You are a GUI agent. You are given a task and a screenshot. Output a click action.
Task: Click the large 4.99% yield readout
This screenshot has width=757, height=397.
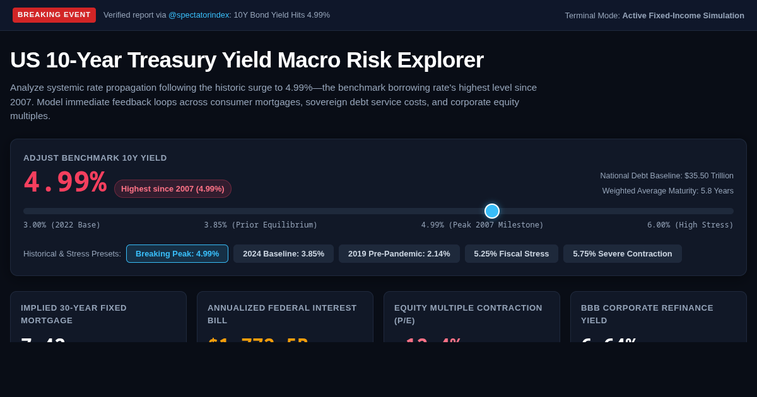point(65,182)
